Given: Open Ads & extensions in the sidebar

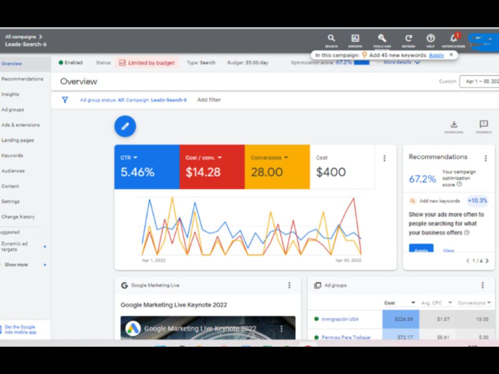Looking at the screenshot, I should 20,125.
